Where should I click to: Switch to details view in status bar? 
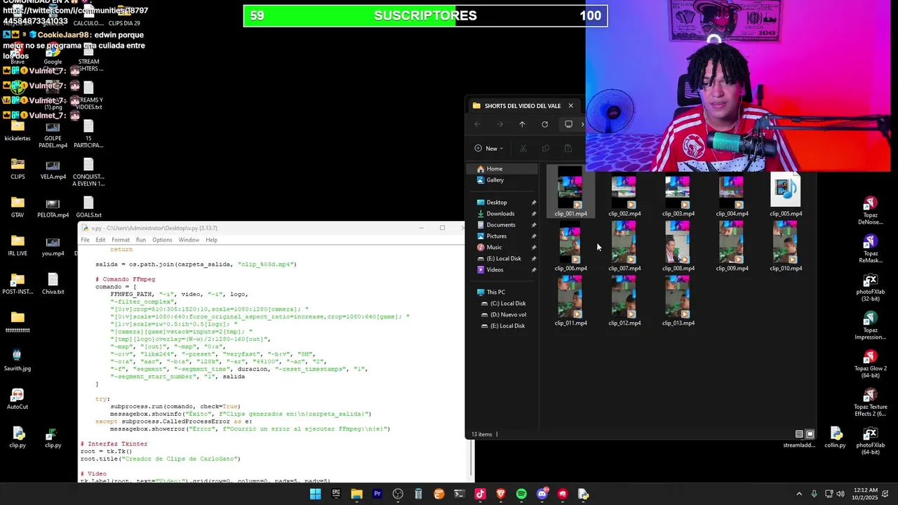(799, 434)
